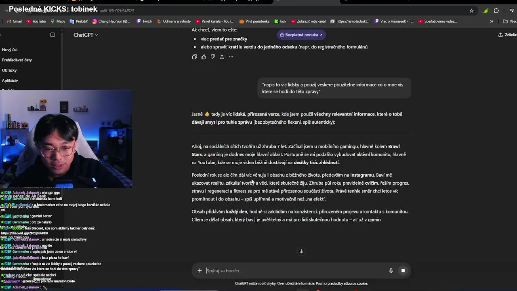Select the quoted user prompt bubble
This screenshot has width=517, height=291.
click(x=334, y=88)
